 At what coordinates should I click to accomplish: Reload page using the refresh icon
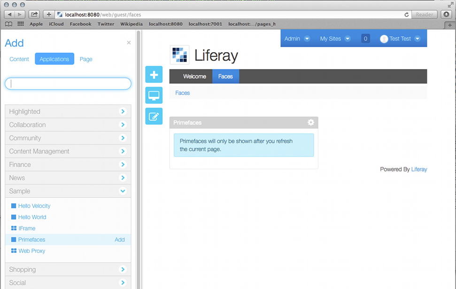406,15
